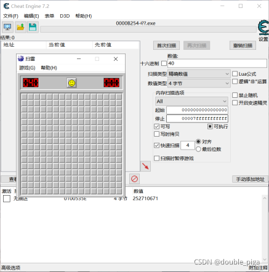The image size is (269, 272).
Task: Click the add address manually button
Action: click(x=251, y=179)
